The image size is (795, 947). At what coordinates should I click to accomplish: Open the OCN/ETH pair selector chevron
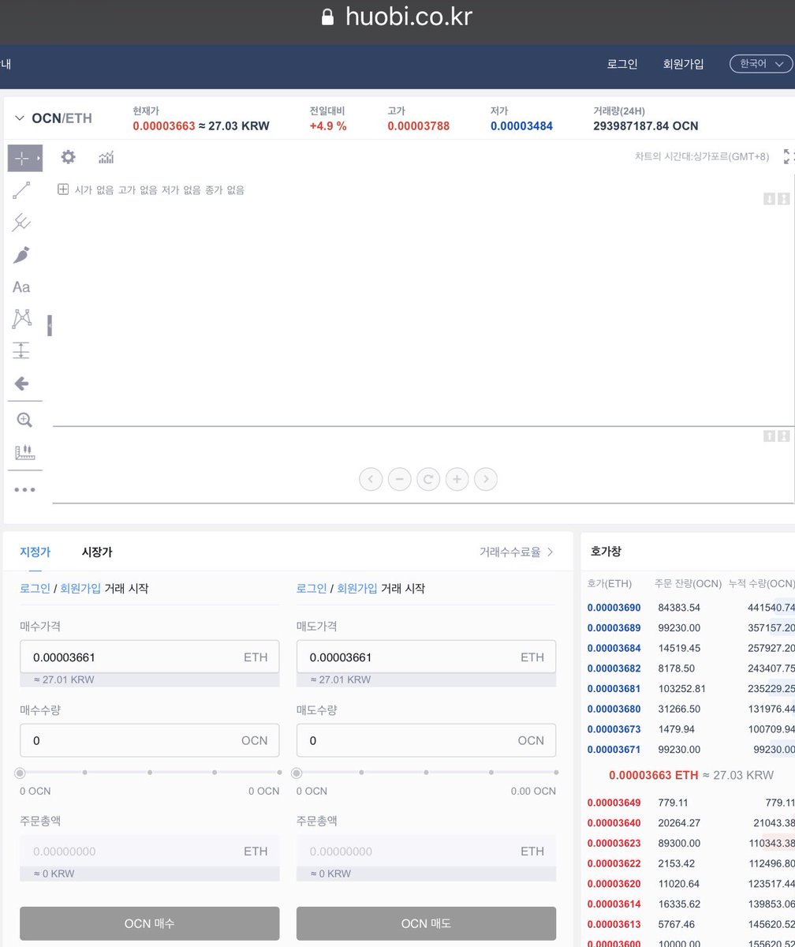[20, 118]
